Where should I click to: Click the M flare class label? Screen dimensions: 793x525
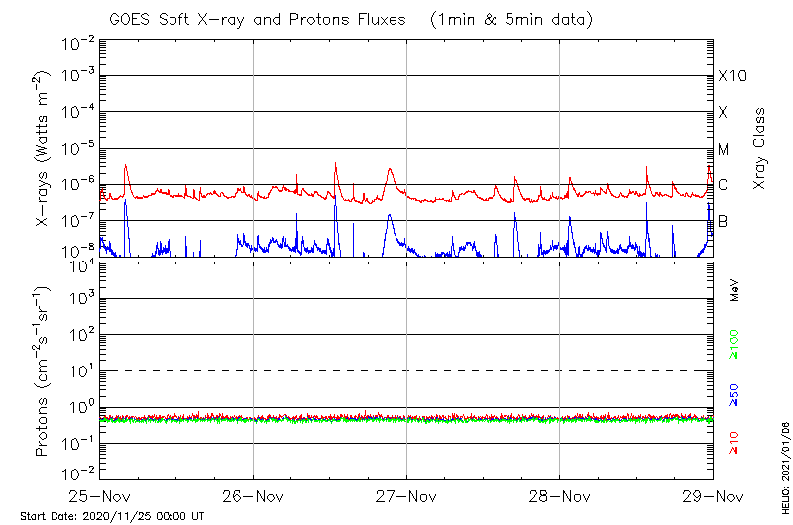click(x=724, y=150)
